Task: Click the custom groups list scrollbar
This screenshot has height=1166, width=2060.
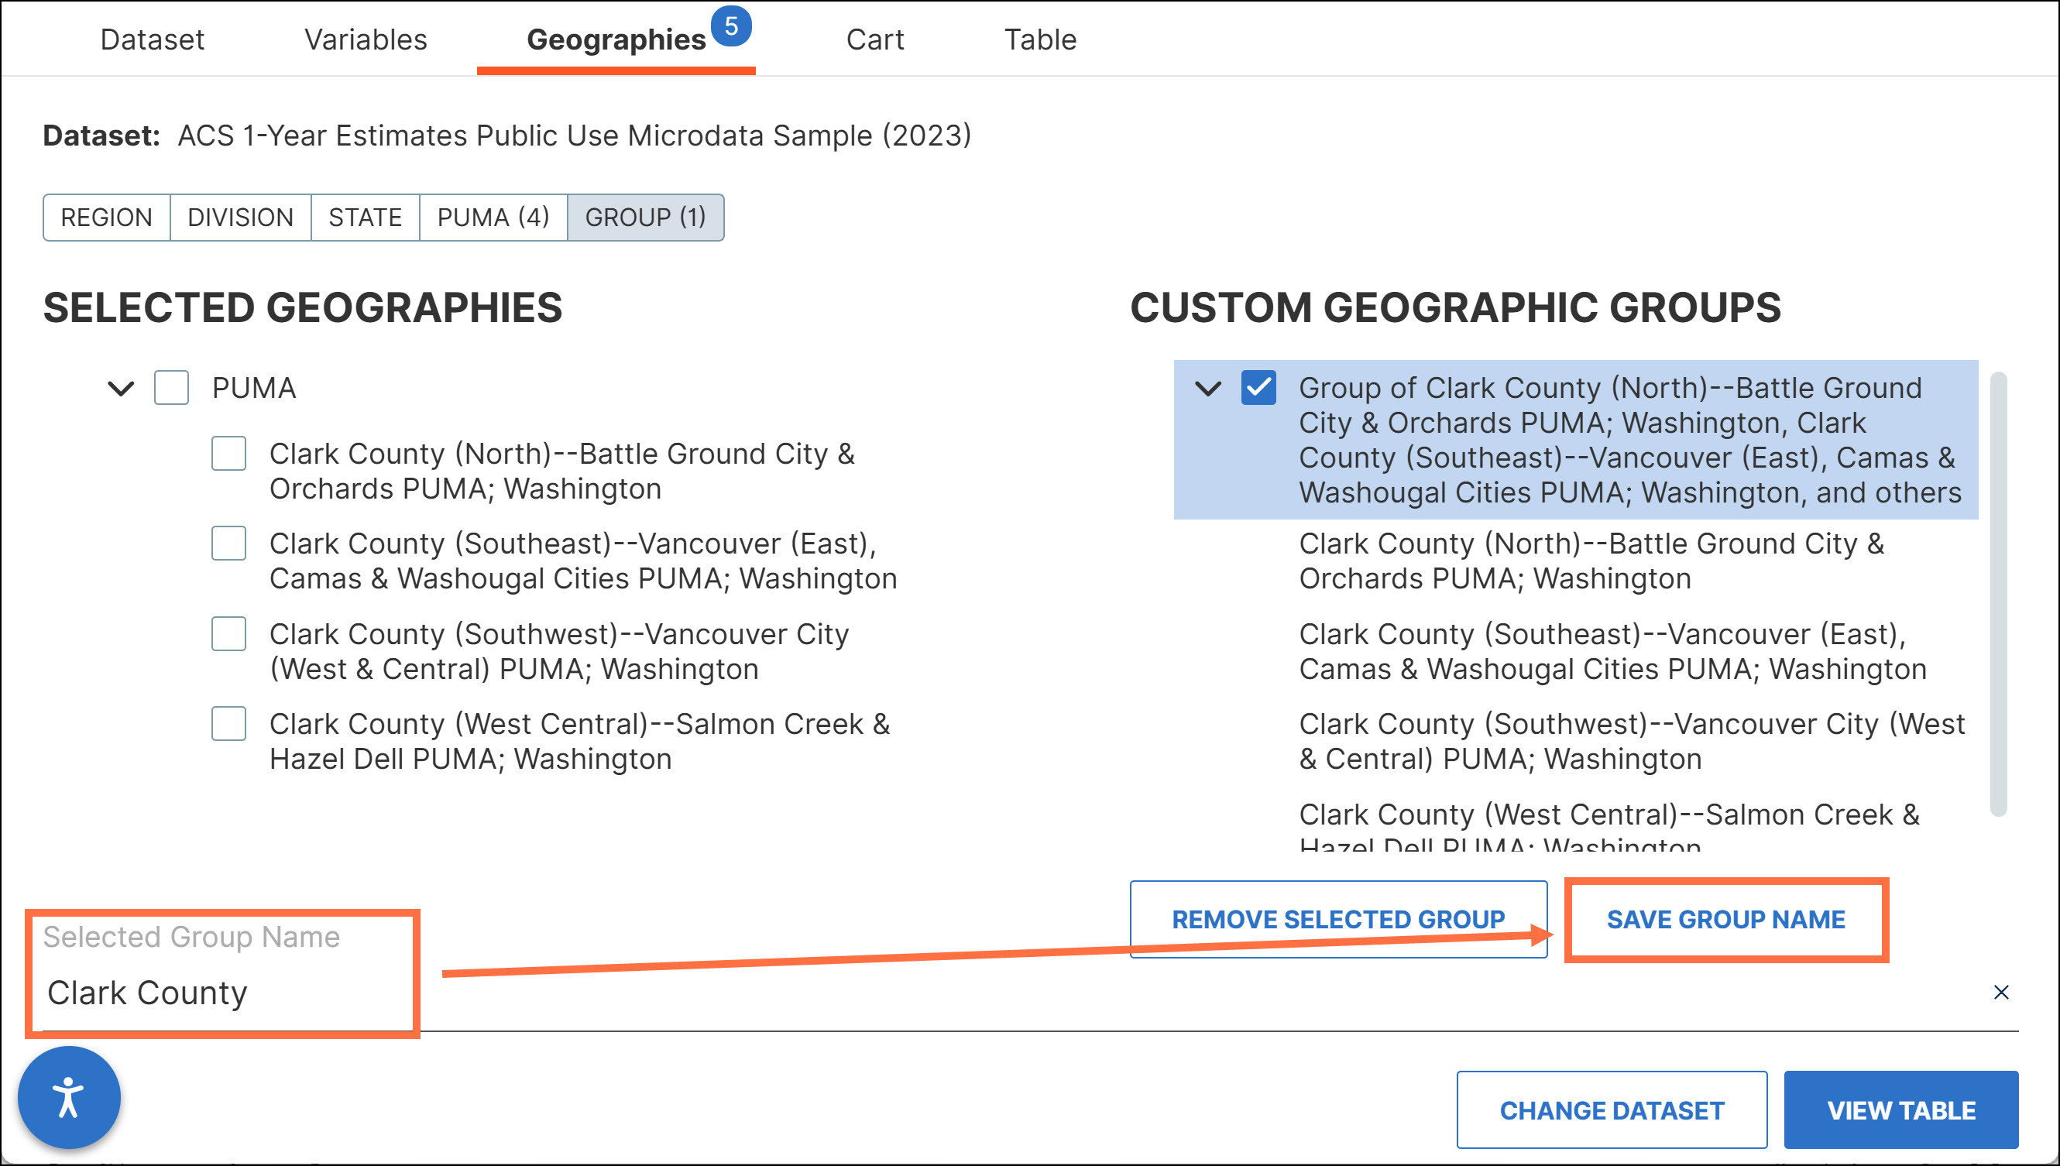Action: [x=1998, y=592]
